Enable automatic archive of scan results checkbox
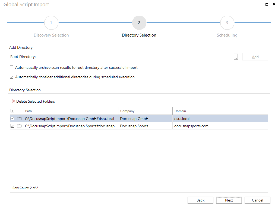This screenshot has width=278, height=208. coord(11,67)
